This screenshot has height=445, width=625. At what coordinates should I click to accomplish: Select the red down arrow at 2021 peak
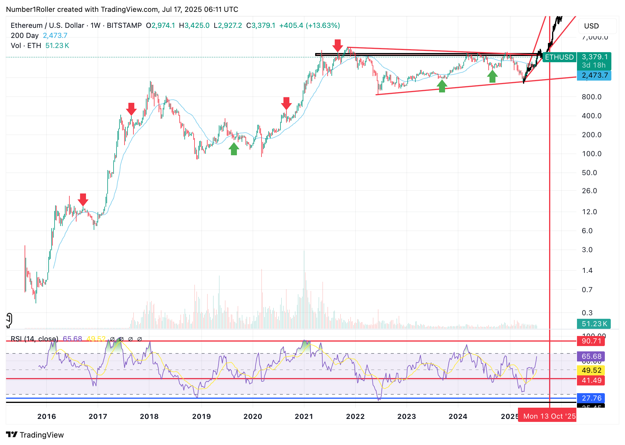337,45
